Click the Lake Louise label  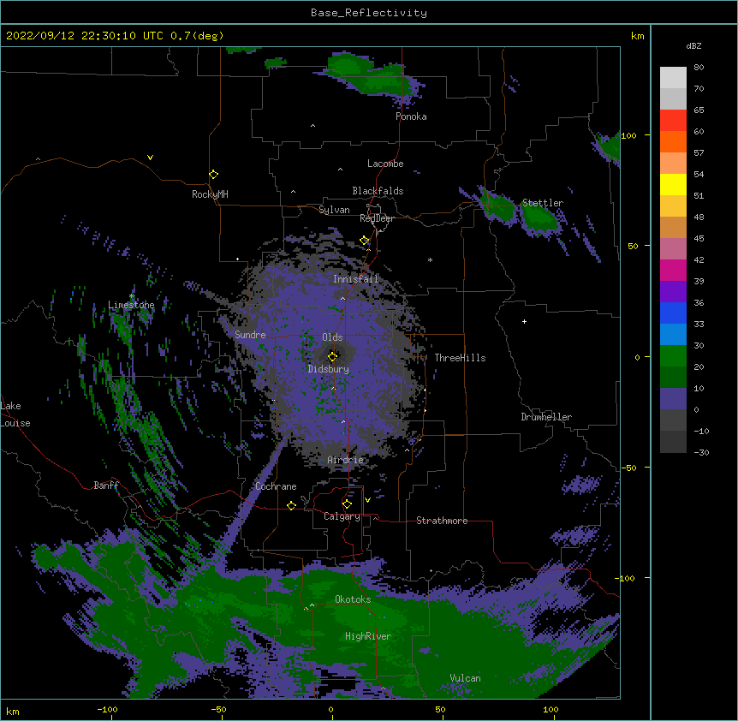pyautogui.click(x=15, y=414)
